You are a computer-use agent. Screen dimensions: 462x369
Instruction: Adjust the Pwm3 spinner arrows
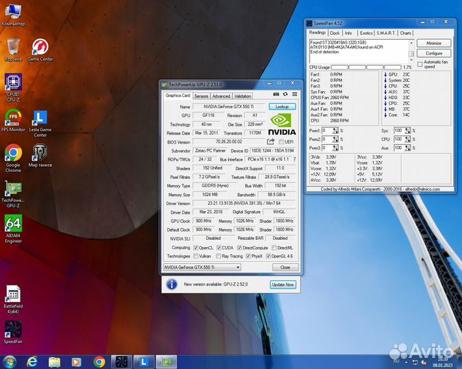[335, 148]
